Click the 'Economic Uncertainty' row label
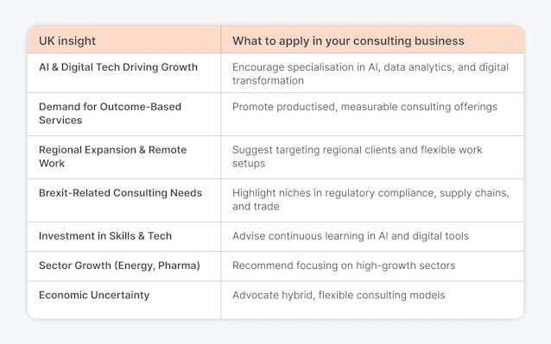This screenshot has width=551, height=344. click(94, 295)
